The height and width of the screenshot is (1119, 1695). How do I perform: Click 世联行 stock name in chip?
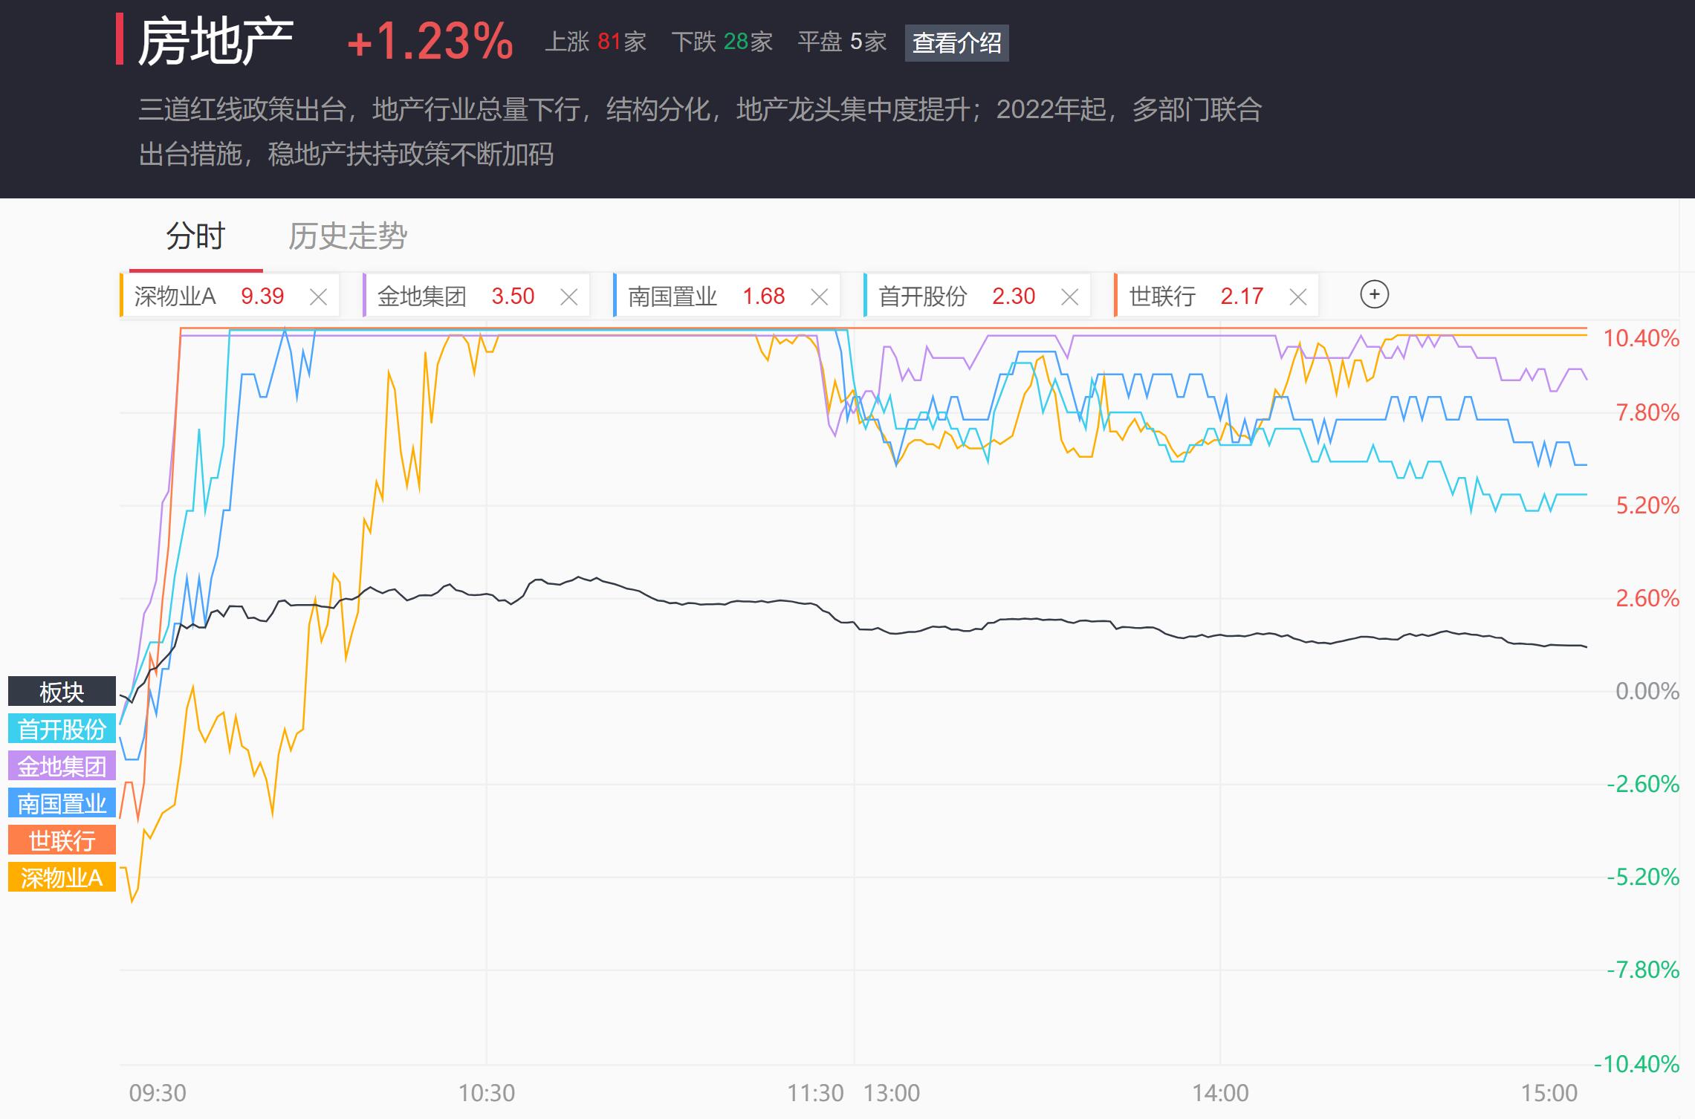pos(1162,296)
